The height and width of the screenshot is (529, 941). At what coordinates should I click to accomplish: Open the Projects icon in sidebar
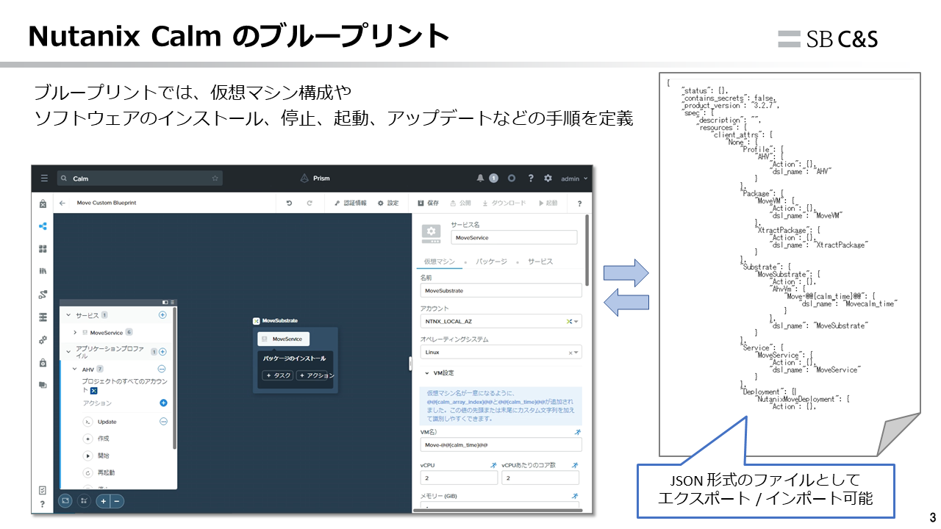43,385
